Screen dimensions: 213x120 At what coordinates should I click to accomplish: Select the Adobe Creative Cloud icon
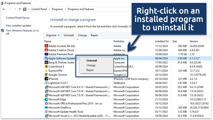tap(47, 50)
